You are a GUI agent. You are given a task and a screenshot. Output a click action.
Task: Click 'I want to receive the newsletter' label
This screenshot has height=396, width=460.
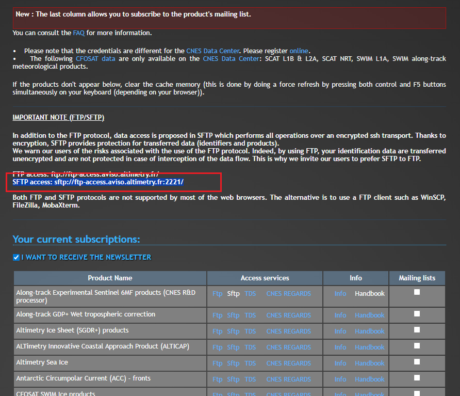click(x=86, y=257)
